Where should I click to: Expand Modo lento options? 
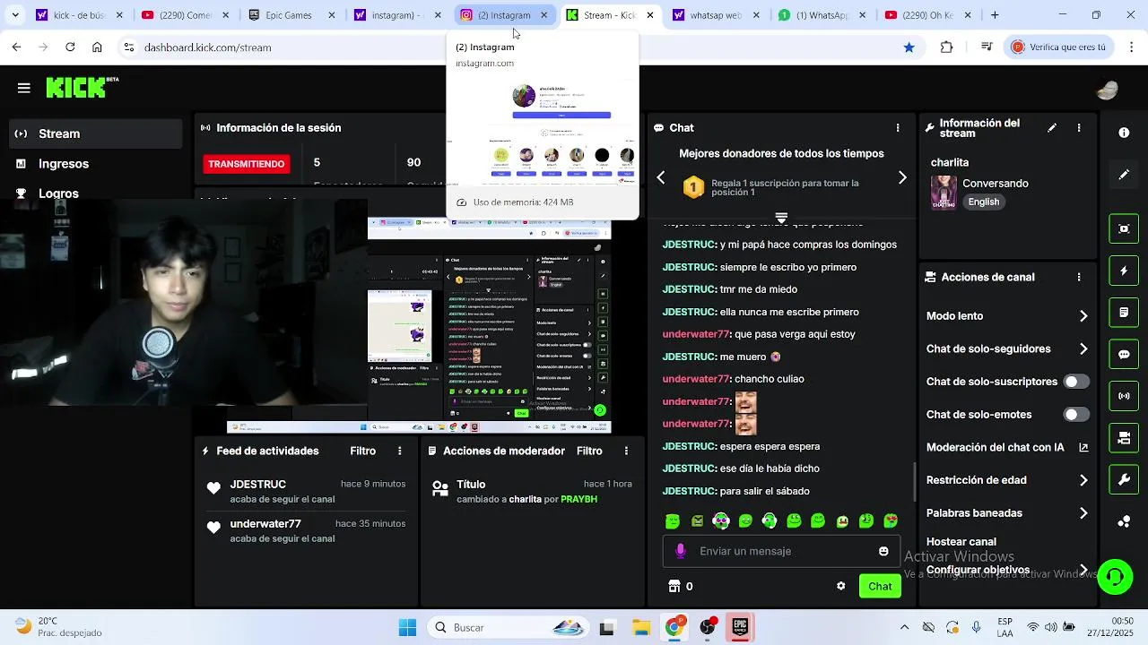click(1083, 316)
